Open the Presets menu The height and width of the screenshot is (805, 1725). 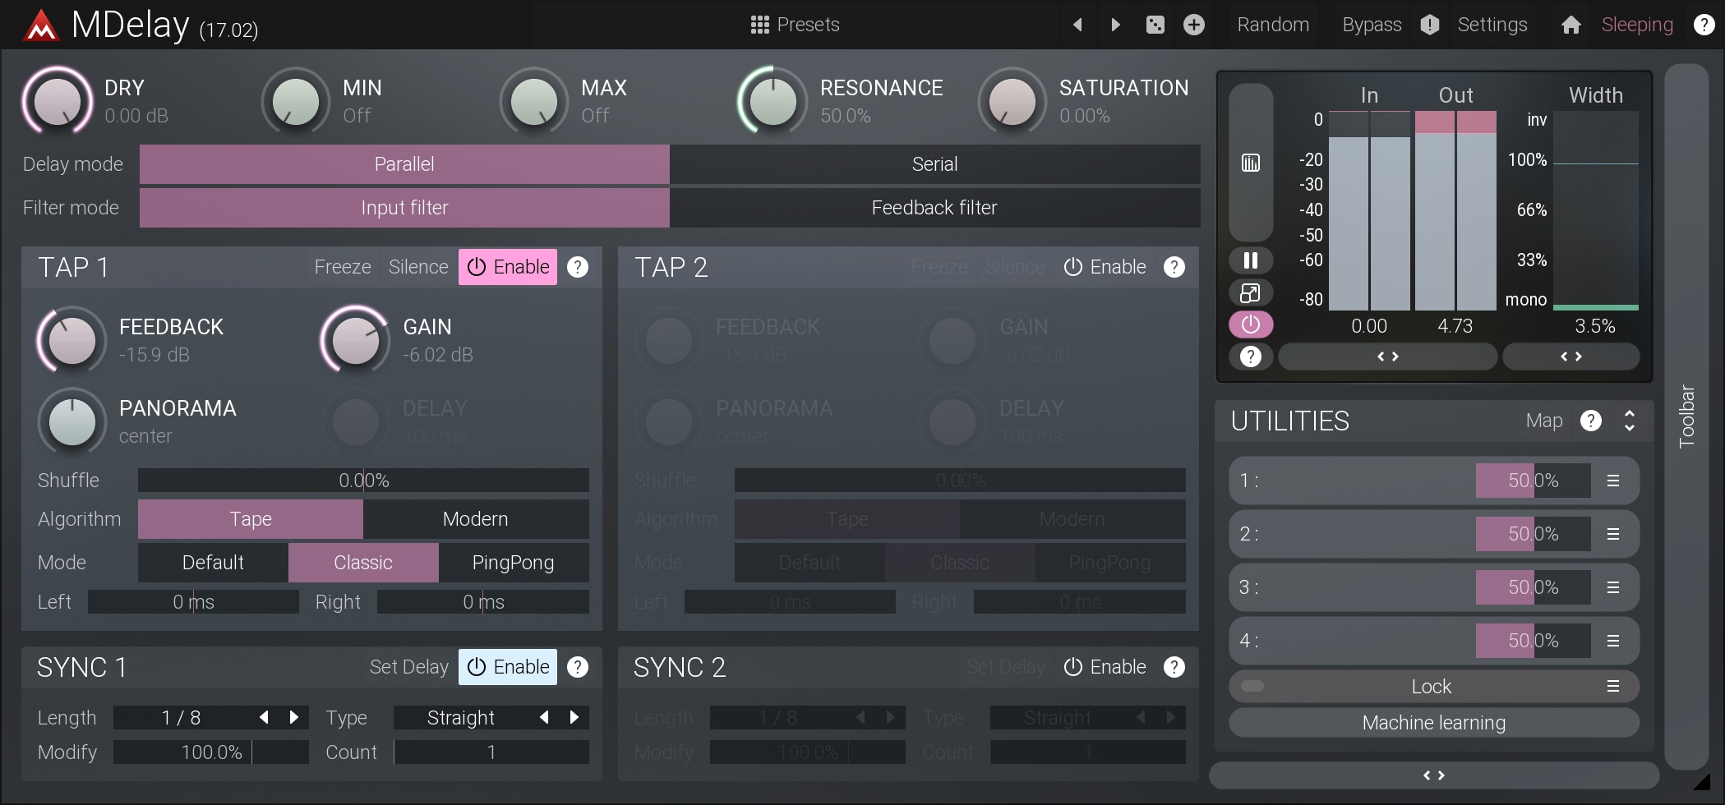coord(795,25)
